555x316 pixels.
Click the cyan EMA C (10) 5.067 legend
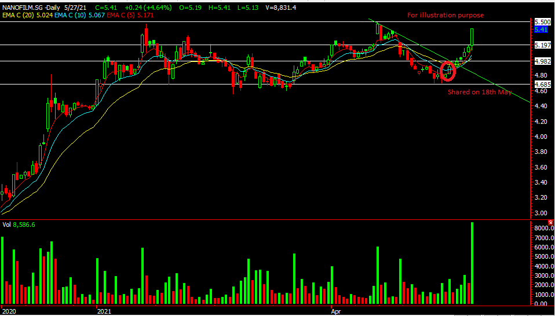(x=78, y=15)
